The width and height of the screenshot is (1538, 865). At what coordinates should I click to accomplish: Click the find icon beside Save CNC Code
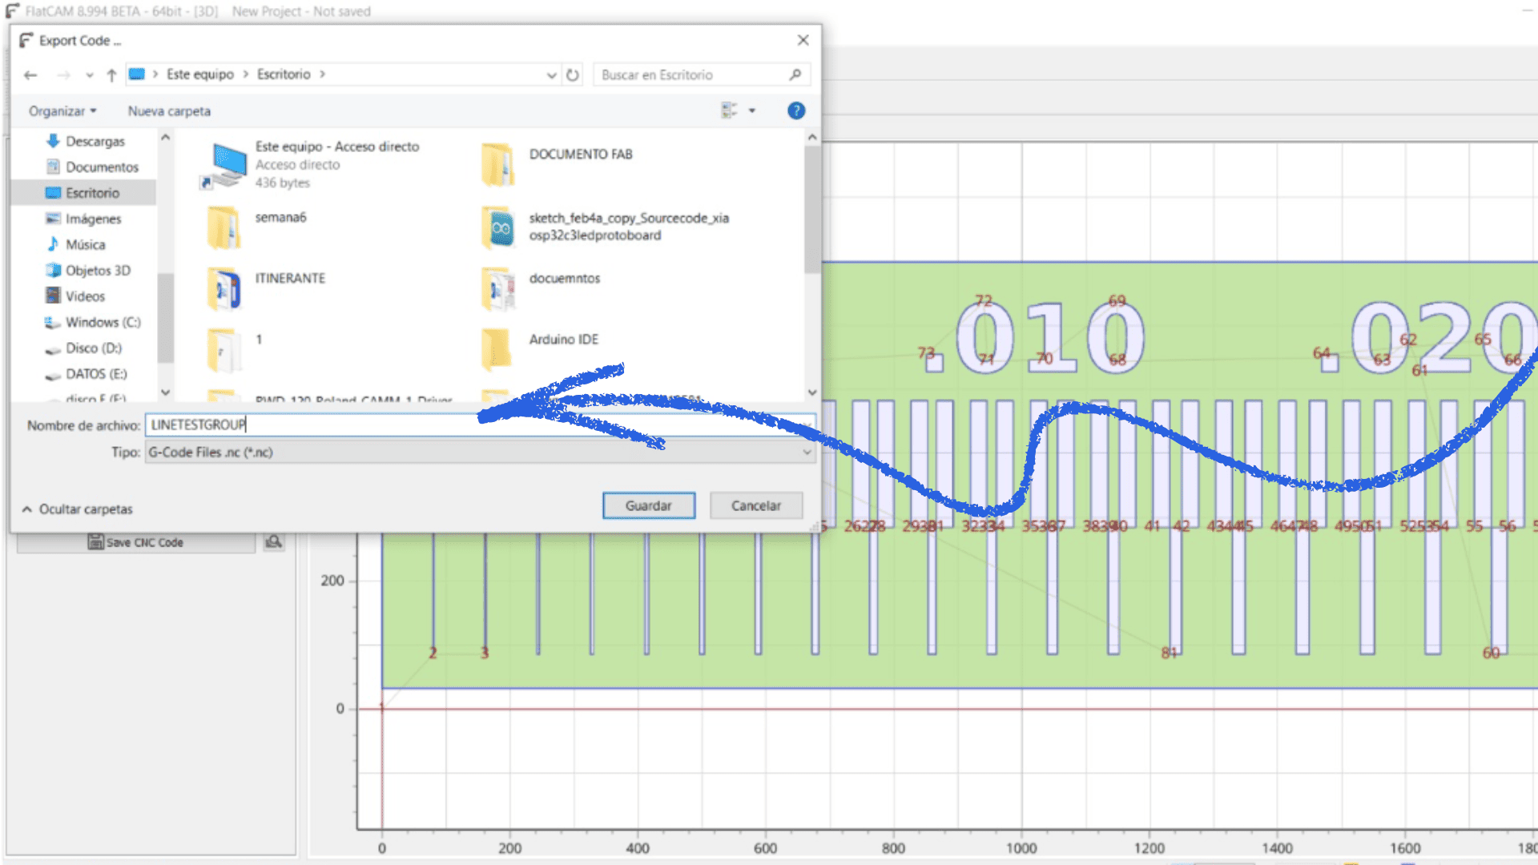point(274,542)
